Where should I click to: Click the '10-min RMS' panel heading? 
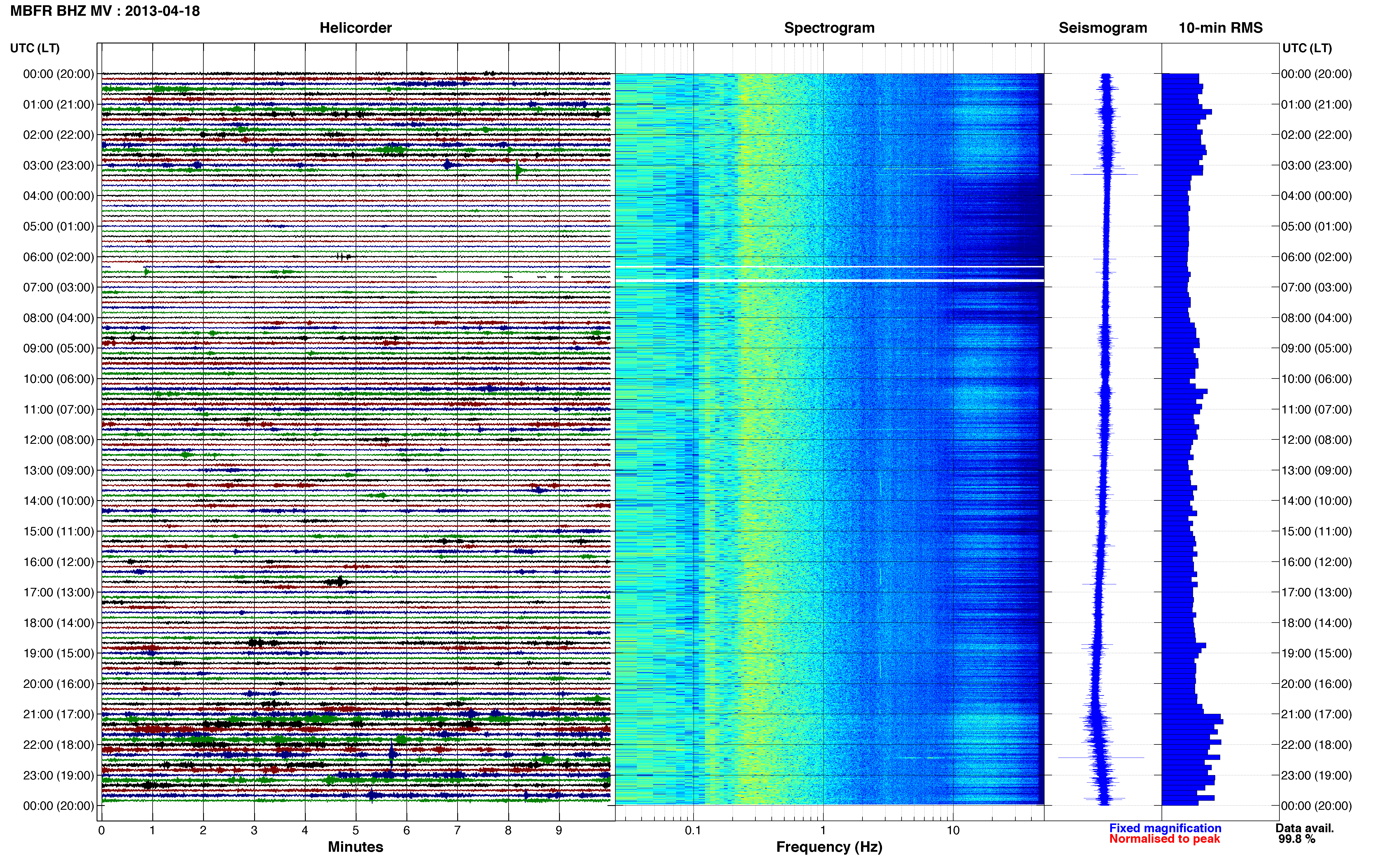click(1221, 27)
